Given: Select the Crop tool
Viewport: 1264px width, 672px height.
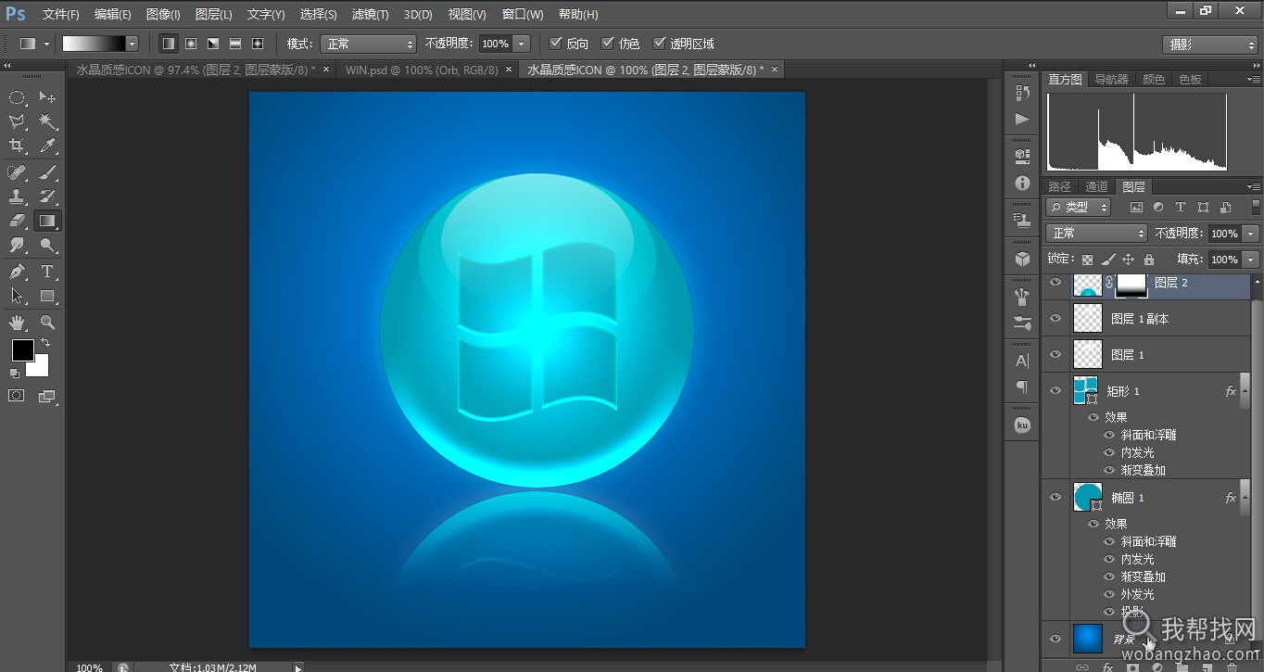Looking at the screenshot, I should tap(18, 146).
